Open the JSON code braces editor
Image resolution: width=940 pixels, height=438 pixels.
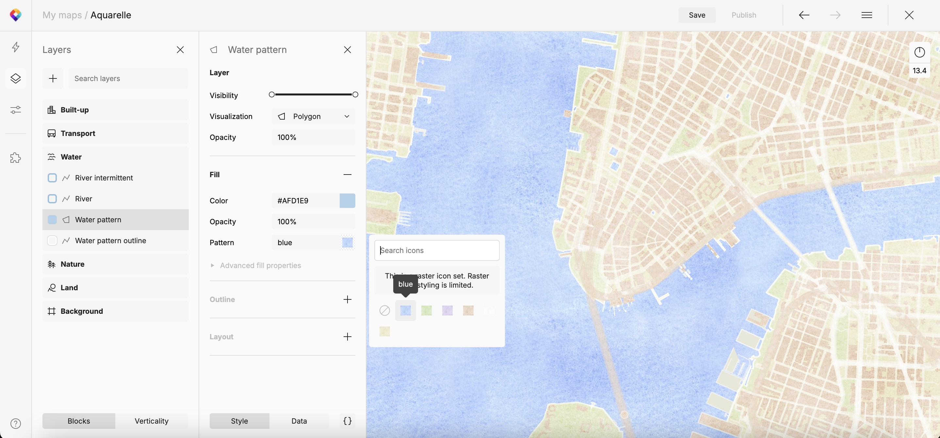[x=347, y=421]
